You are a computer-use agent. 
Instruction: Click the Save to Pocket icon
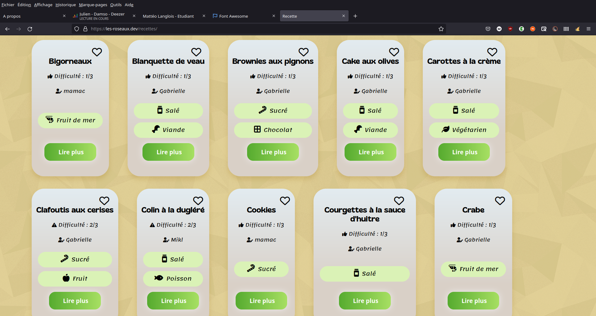pyautogui.click(x=488, y=29)
